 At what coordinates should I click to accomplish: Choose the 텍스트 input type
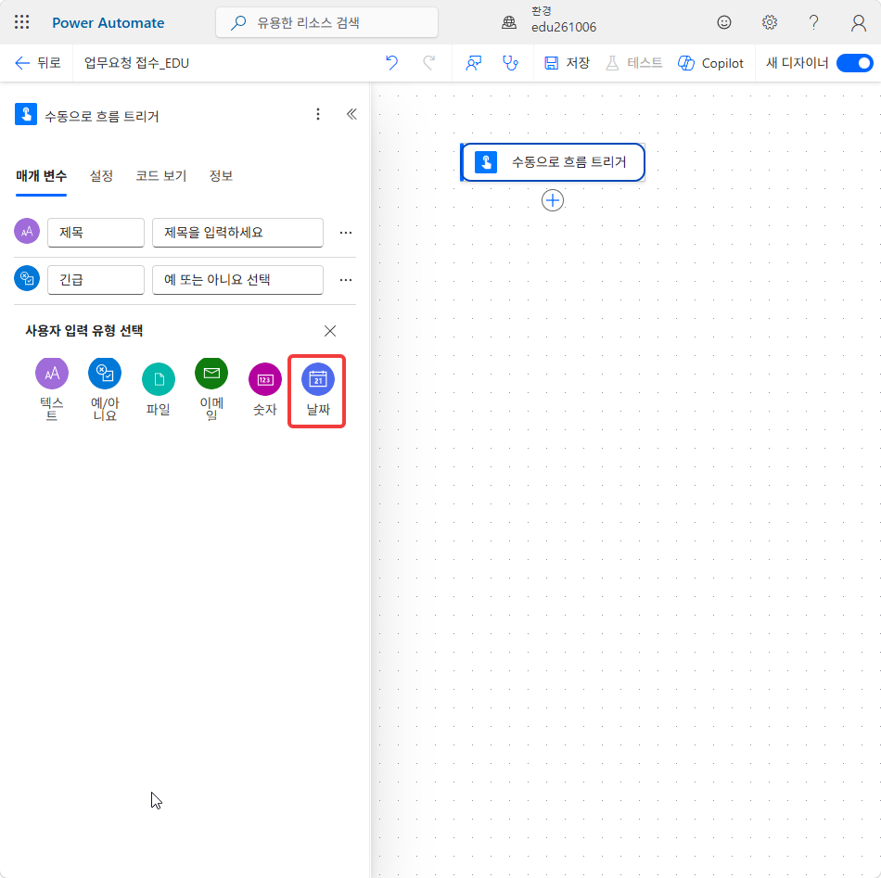click(x=52, y=389)
